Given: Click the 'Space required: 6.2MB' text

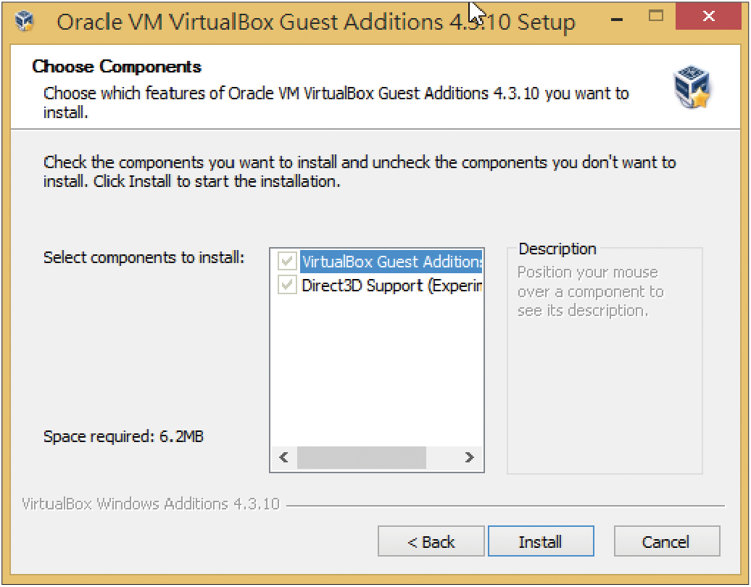Looking at the screenshot, I should pyautogui.click(x=123, y=436).
